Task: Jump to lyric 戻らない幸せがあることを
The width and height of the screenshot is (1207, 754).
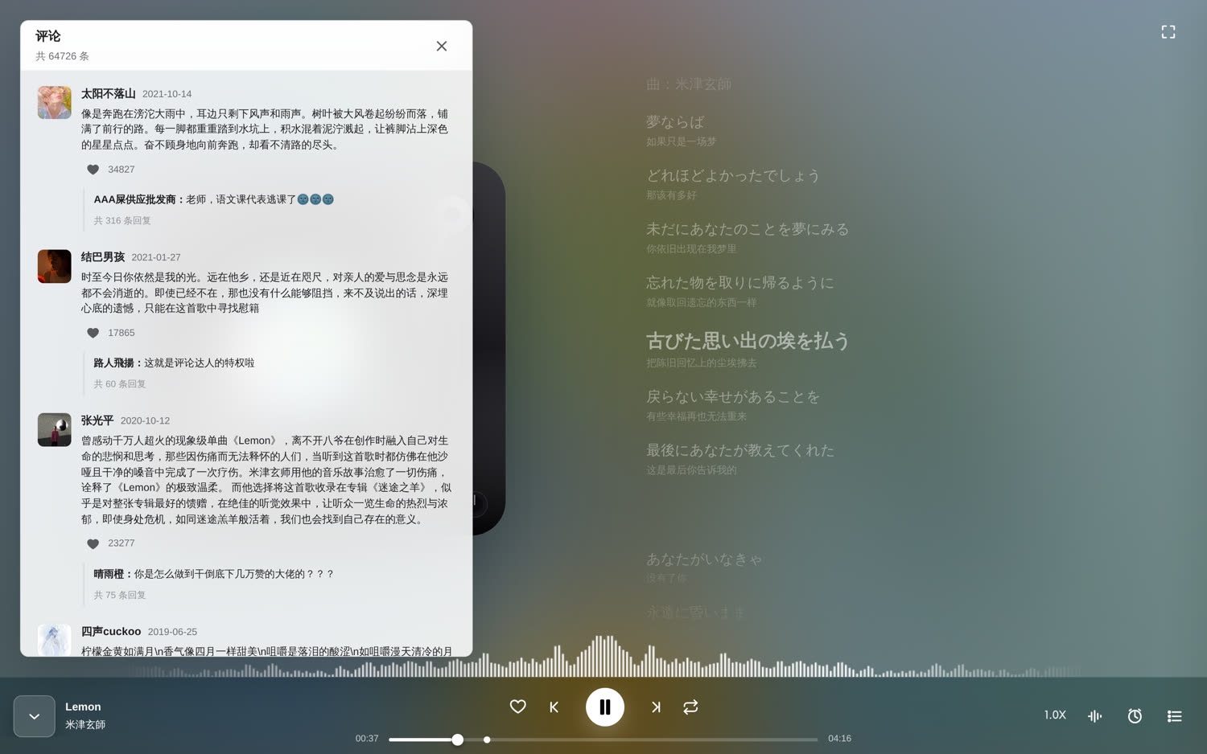Action: [x=733, y=397]
